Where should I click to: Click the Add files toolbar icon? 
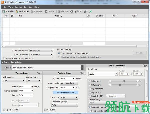pyautogui.click(x=4, y=11)
